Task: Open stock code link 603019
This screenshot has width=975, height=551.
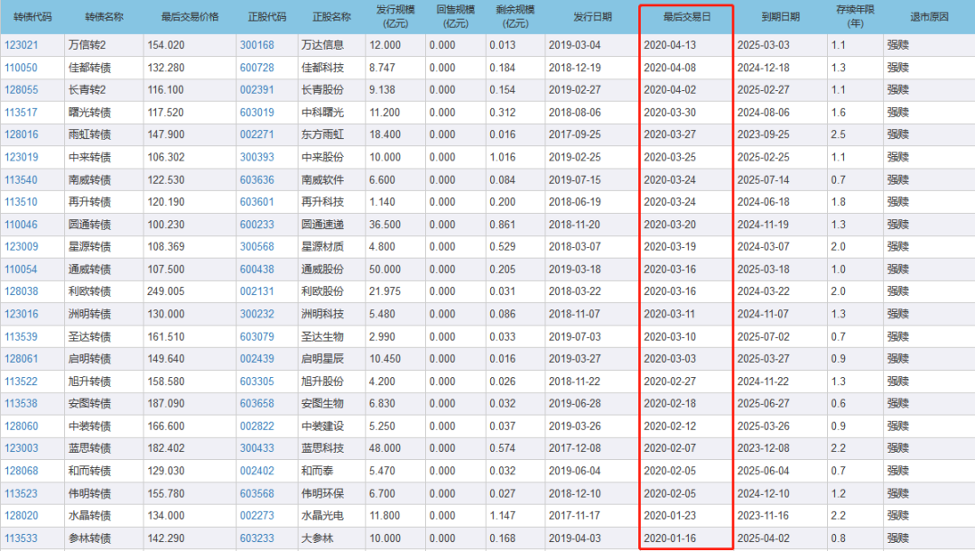Action: tap(256, 113)
